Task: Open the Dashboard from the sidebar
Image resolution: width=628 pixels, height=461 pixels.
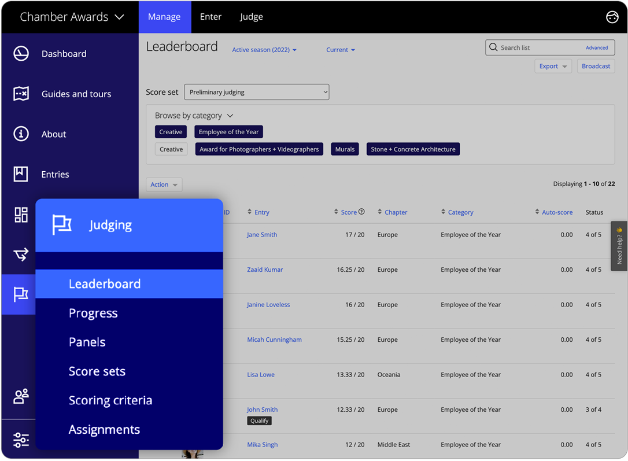Action: [x=21, y=53]
